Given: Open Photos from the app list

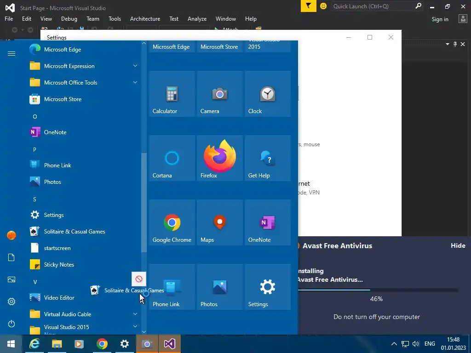Looking at the screenshot, I should tap(84, 182).
